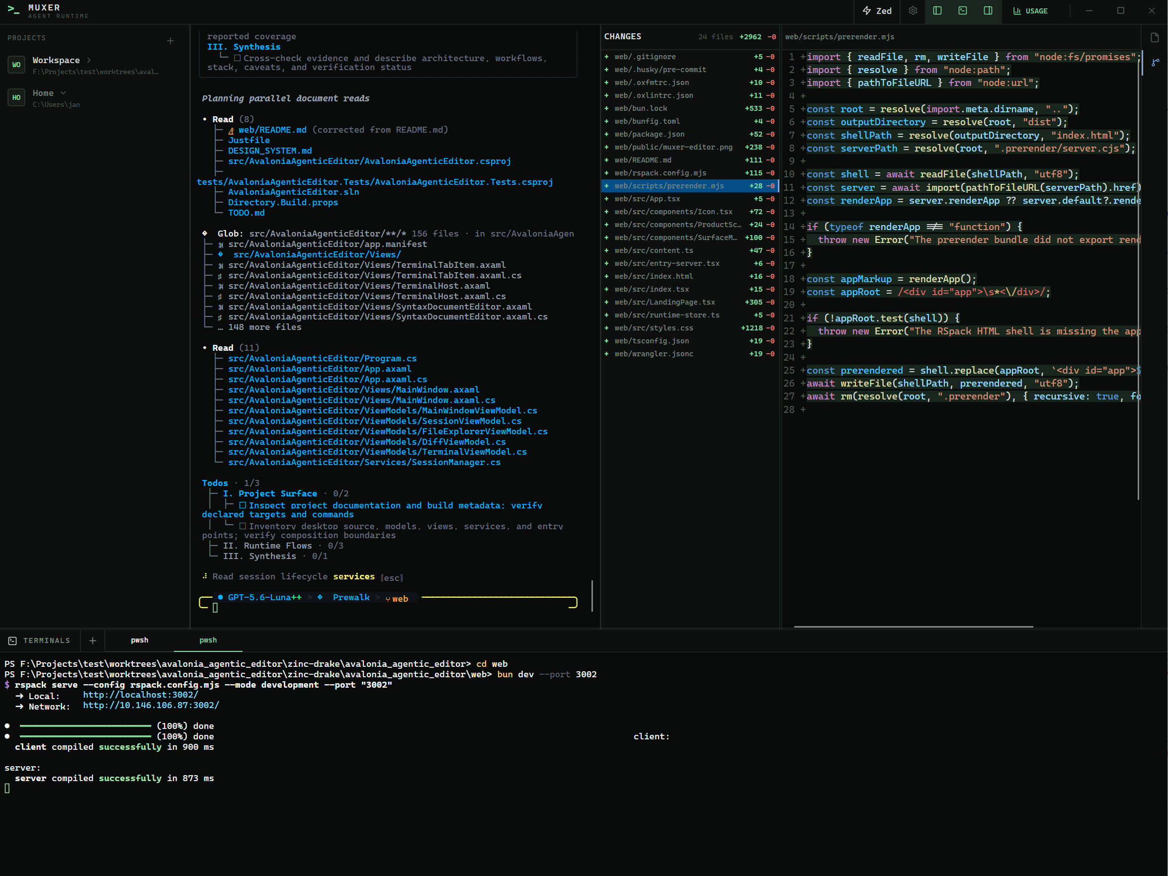Toggle the right sidebar panel

tap(988, 10)
